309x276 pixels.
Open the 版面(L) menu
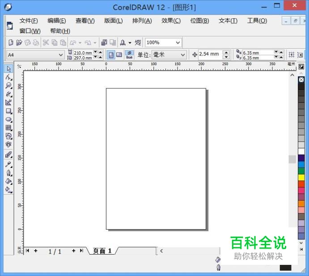(x=114, y=21)
